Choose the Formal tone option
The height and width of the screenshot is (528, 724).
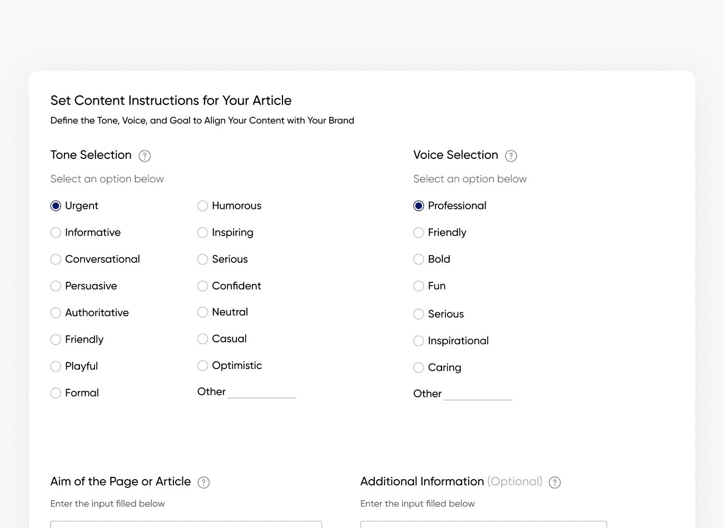(56, 393)
